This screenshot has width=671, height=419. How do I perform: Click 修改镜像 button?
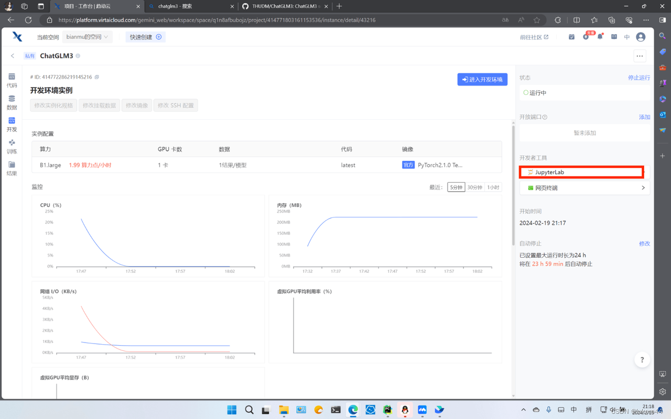click(x=137, y=105)
